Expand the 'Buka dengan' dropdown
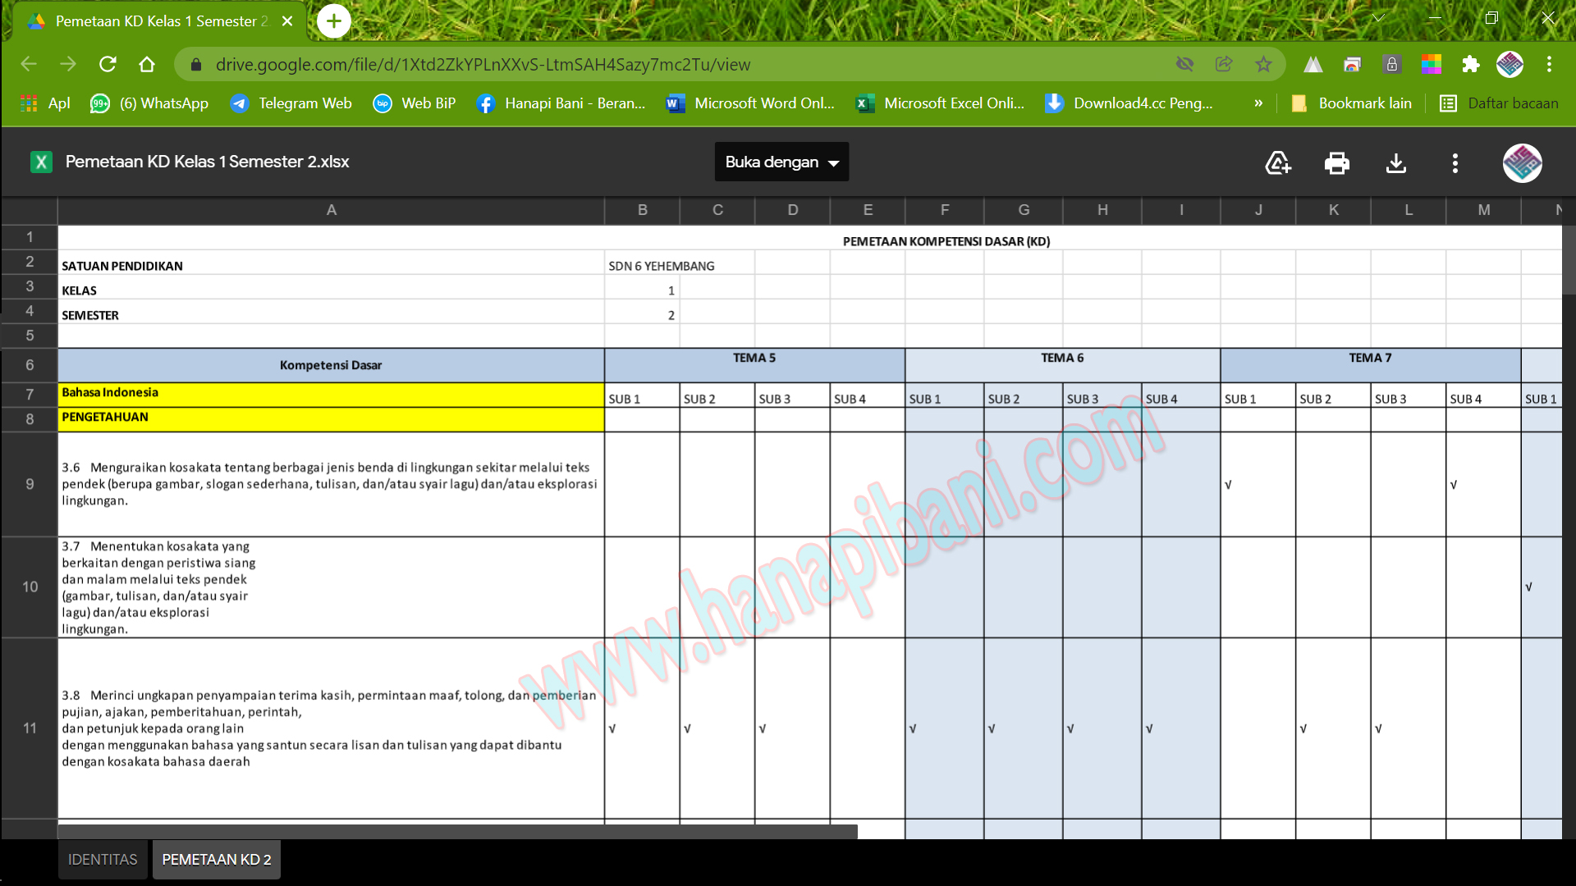The height and width of the screenshot is (886, 1576). point(781,162)
